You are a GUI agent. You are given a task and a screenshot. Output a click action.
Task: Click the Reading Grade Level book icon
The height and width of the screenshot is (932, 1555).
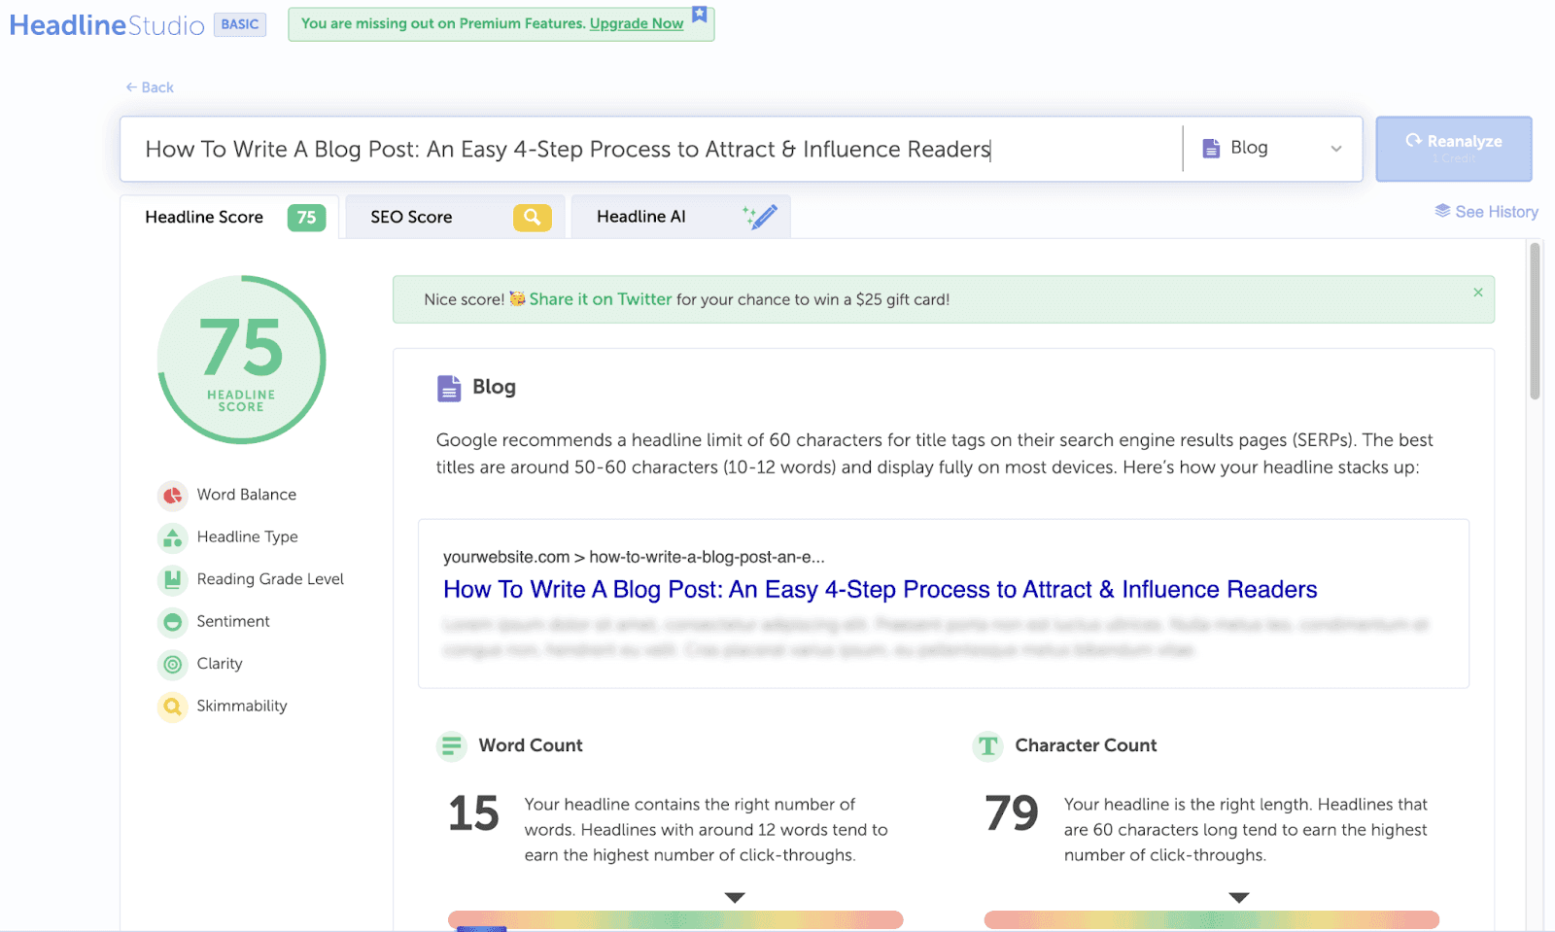pyautogui.click(x=172, y=579)
